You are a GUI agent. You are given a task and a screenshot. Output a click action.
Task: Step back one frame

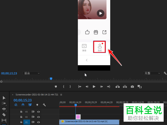coord(87,87)
